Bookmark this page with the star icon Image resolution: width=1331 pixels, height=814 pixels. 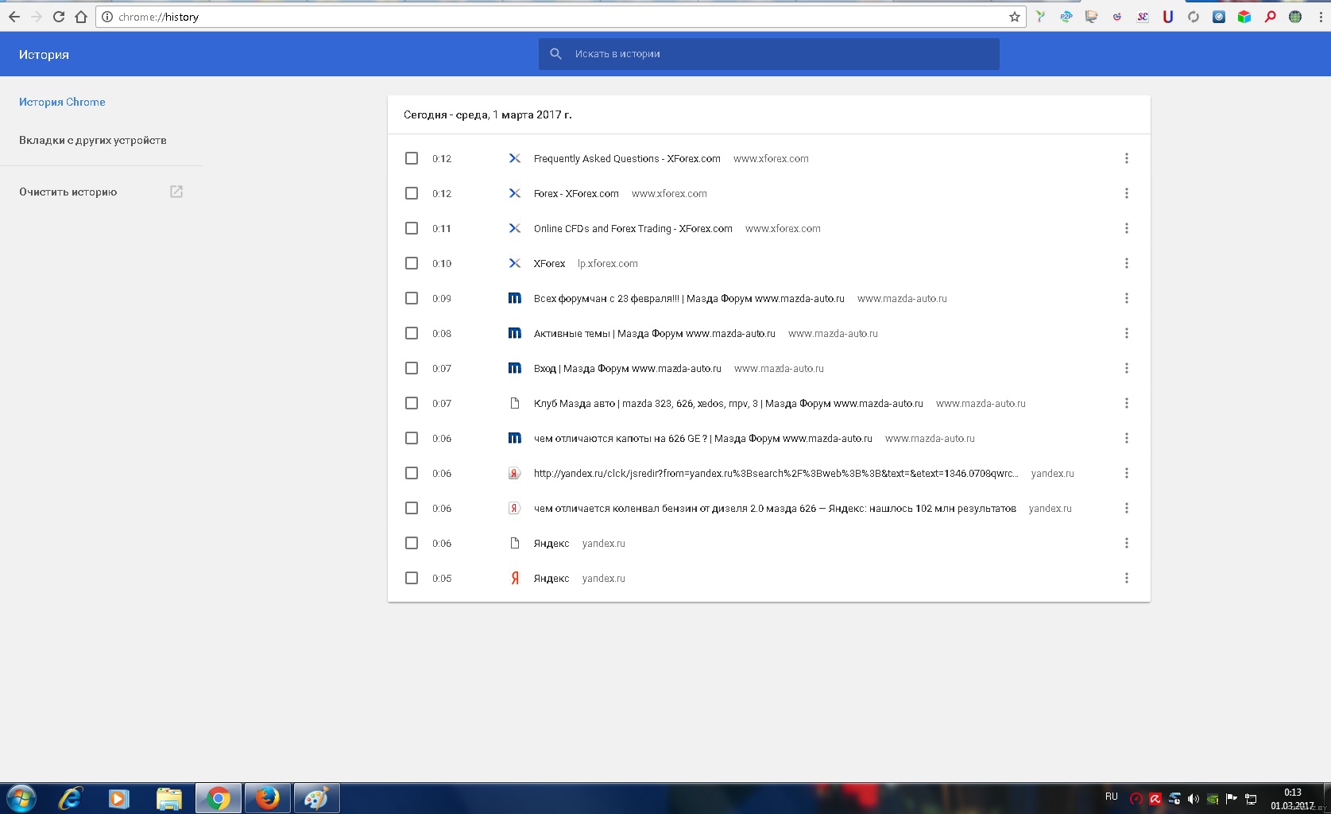[1015, 17]
